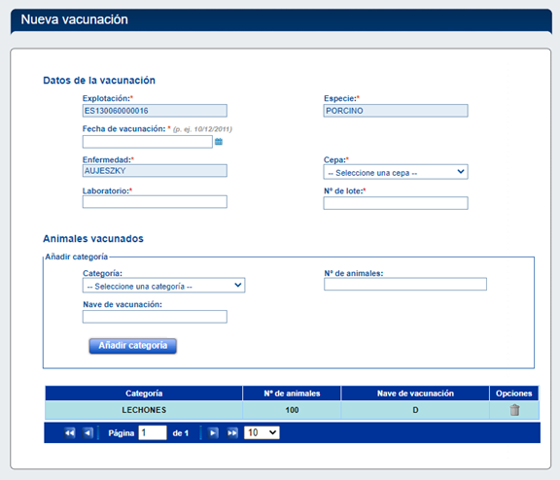
Task: Click the Especie field showing PORCINO
Action: click(396, 111)
